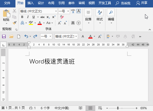This screenshot has height=111, width=153.
Task: Switch to 设计 Design tab
Action: pos(41,3)
